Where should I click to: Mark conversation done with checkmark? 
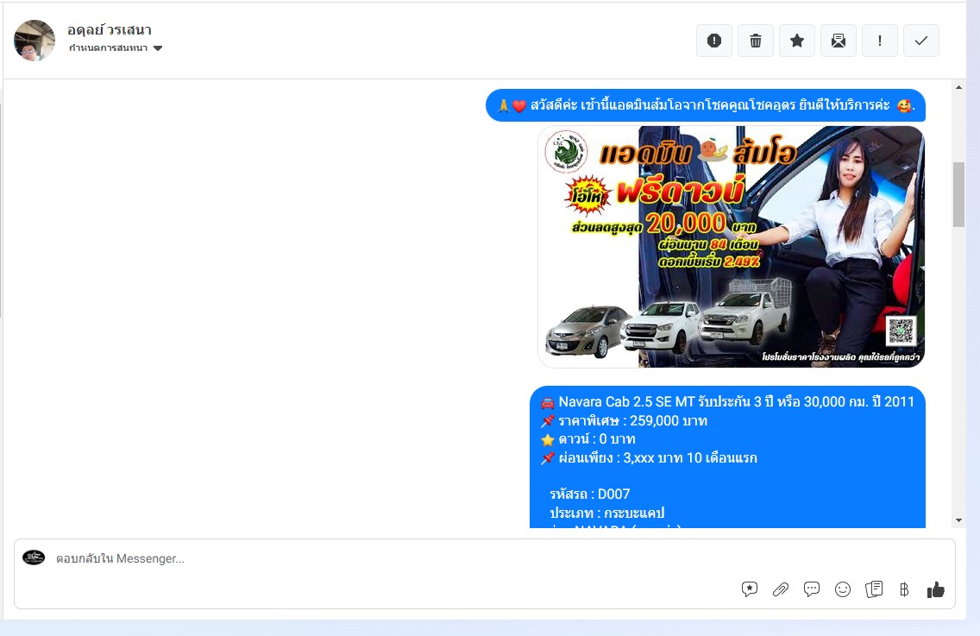(921, 41)
